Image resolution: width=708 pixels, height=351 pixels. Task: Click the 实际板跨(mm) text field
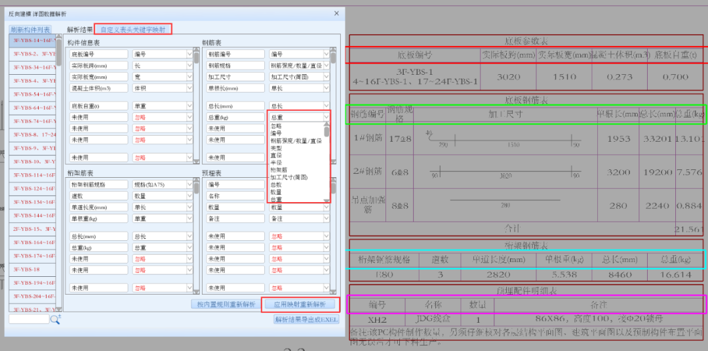99,66
